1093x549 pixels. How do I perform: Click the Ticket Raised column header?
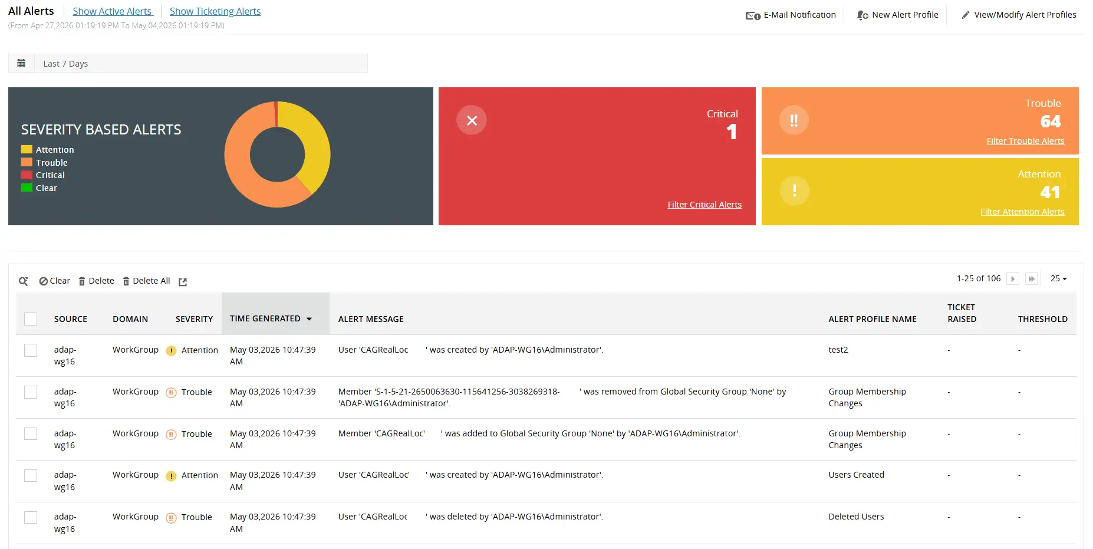pos(962,313)
